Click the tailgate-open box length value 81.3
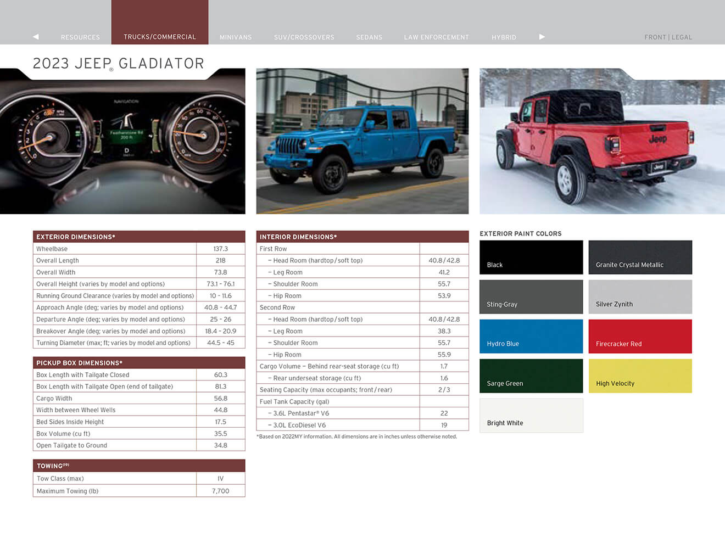This screenshot has width=725, height=560. (221, 387)
